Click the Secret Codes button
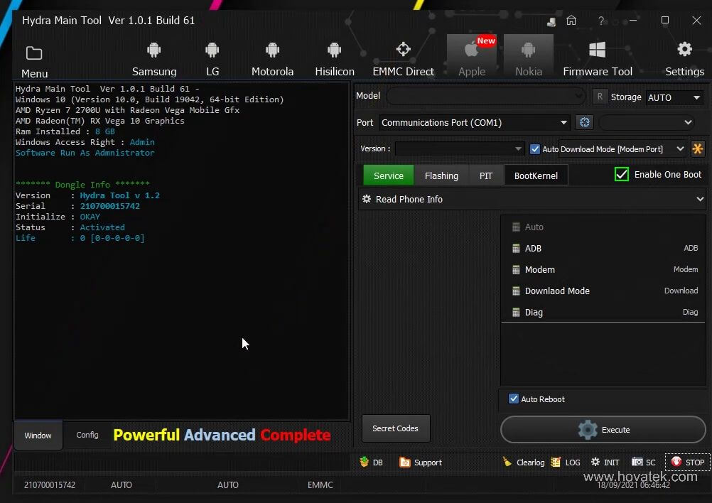 395,428
